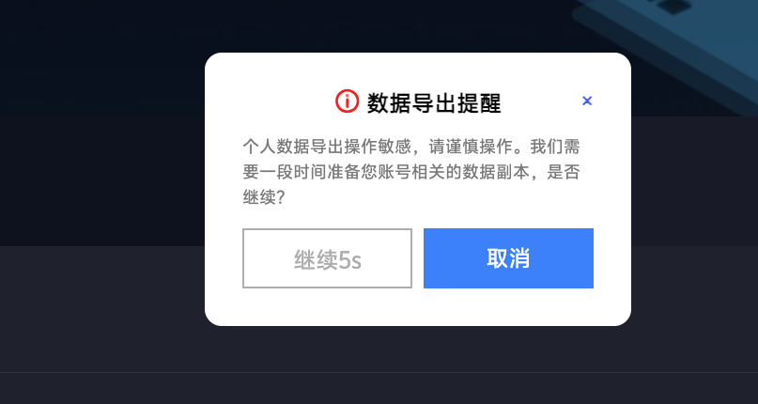Click the blue 取消 button

[x=508, y=258]
